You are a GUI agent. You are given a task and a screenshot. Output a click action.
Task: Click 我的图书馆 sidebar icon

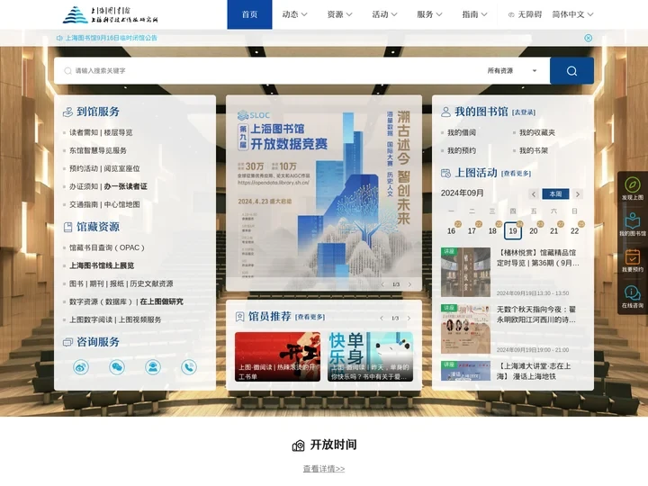(x=633, y=225)
